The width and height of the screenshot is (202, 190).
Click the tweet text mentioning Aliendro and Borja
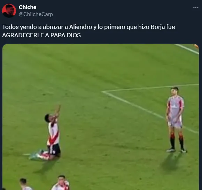click(x=88, y=31)
